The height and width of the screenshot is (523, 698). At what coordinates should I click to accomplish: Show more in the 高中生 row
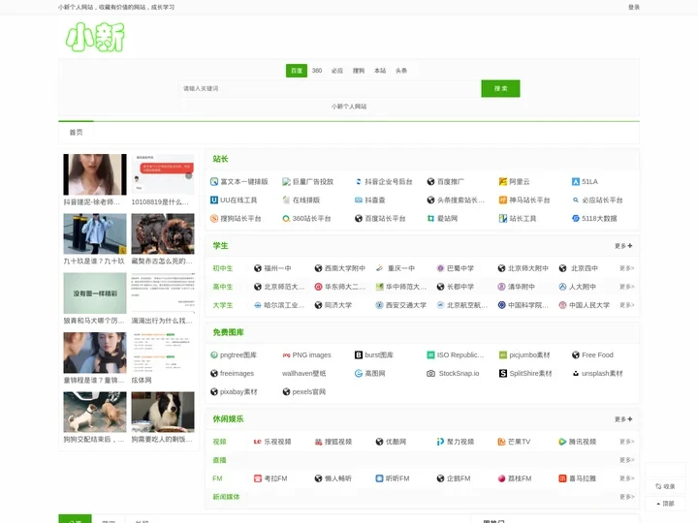tap(627, 287)
